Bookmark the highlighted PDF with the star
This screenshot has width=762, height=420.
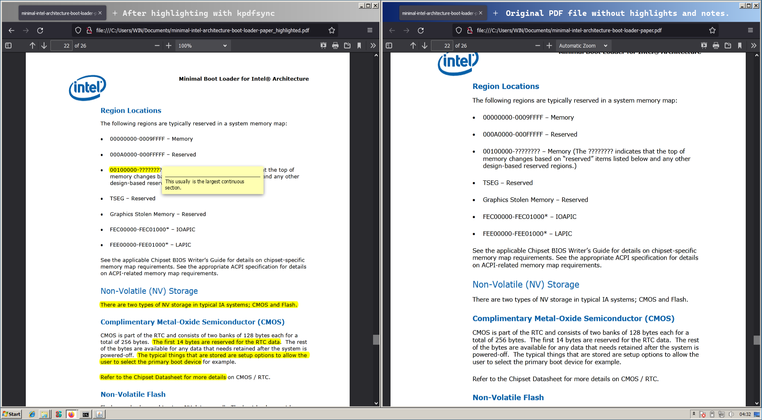(x=332, y=30)
